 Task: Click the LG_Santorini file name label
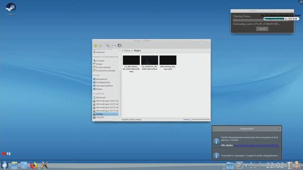click(150, 68)
